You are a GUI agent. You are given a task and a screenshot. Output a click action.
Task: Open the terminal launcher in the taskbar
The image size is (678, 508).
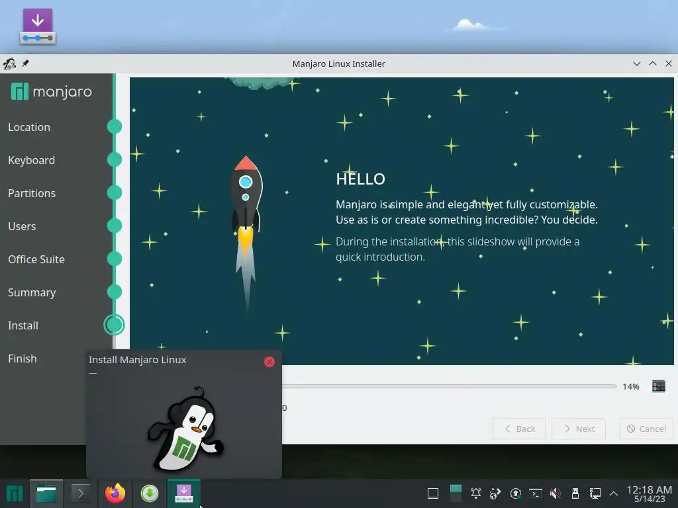pos(80,493)
